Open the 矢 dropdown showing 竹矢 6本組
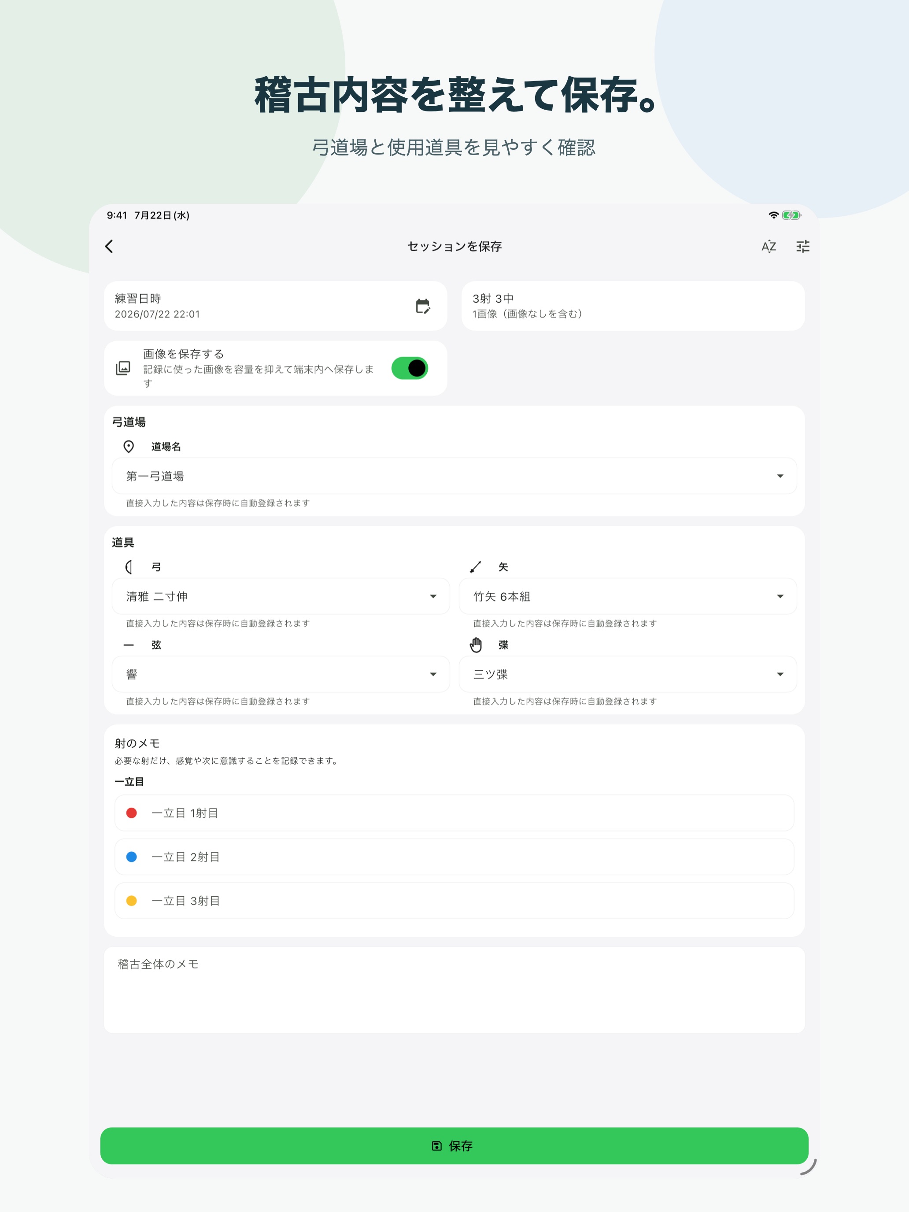This screenshot has width=909, height=1212. (628, 596)
